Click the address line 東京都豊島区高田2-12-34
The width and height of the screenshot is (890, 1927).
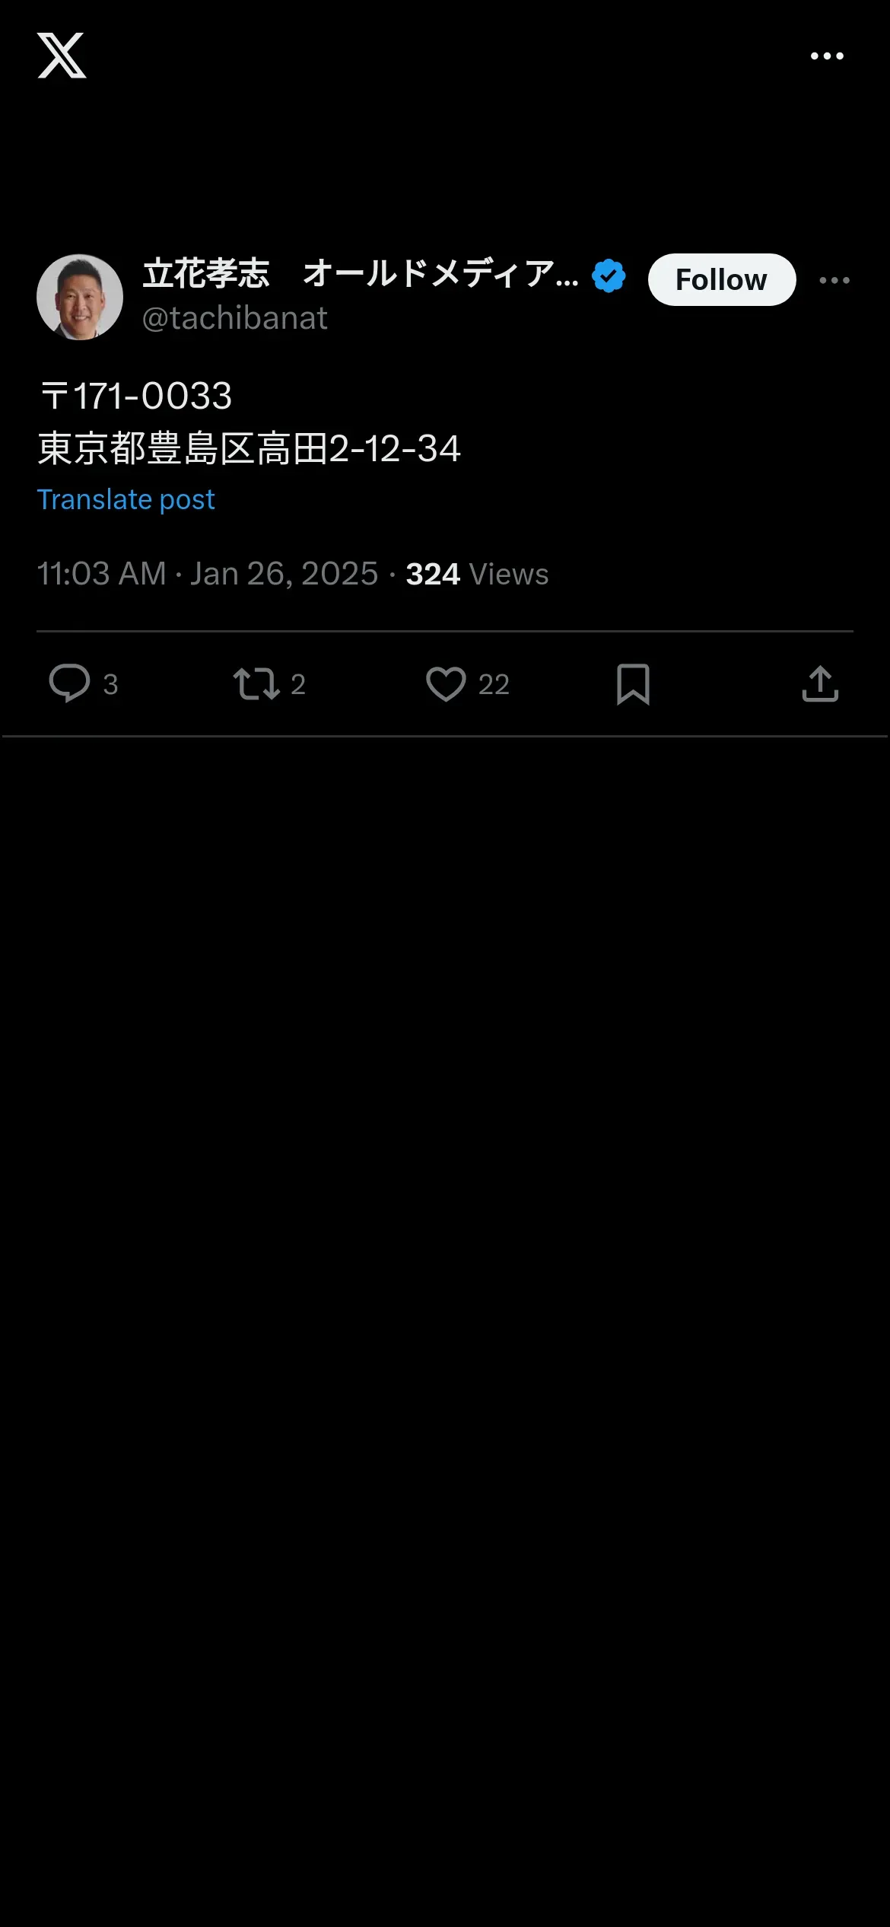tap(250, 449)
